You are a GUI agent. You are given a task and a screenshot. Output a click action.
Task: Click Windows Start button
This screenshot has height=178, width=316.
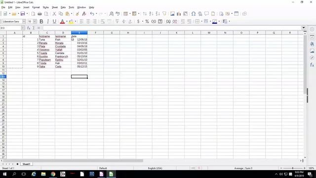click(4, 174)
